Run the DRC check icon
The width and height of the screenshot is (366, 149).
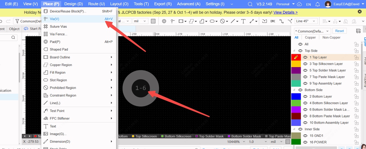[273, 21]
